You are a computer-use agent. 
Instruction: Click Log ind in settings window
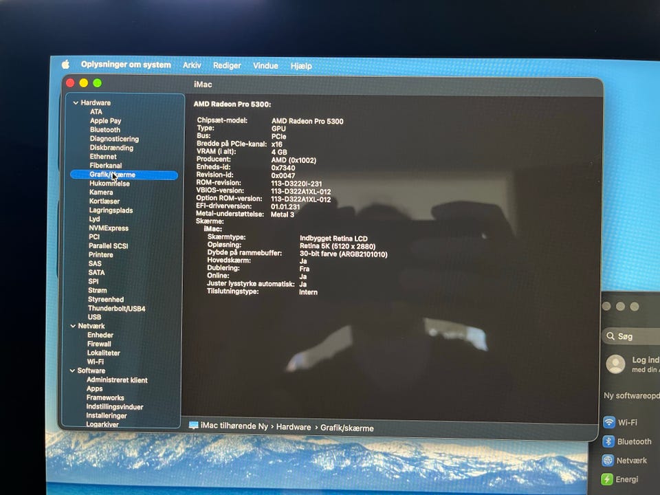click(646, 360)
